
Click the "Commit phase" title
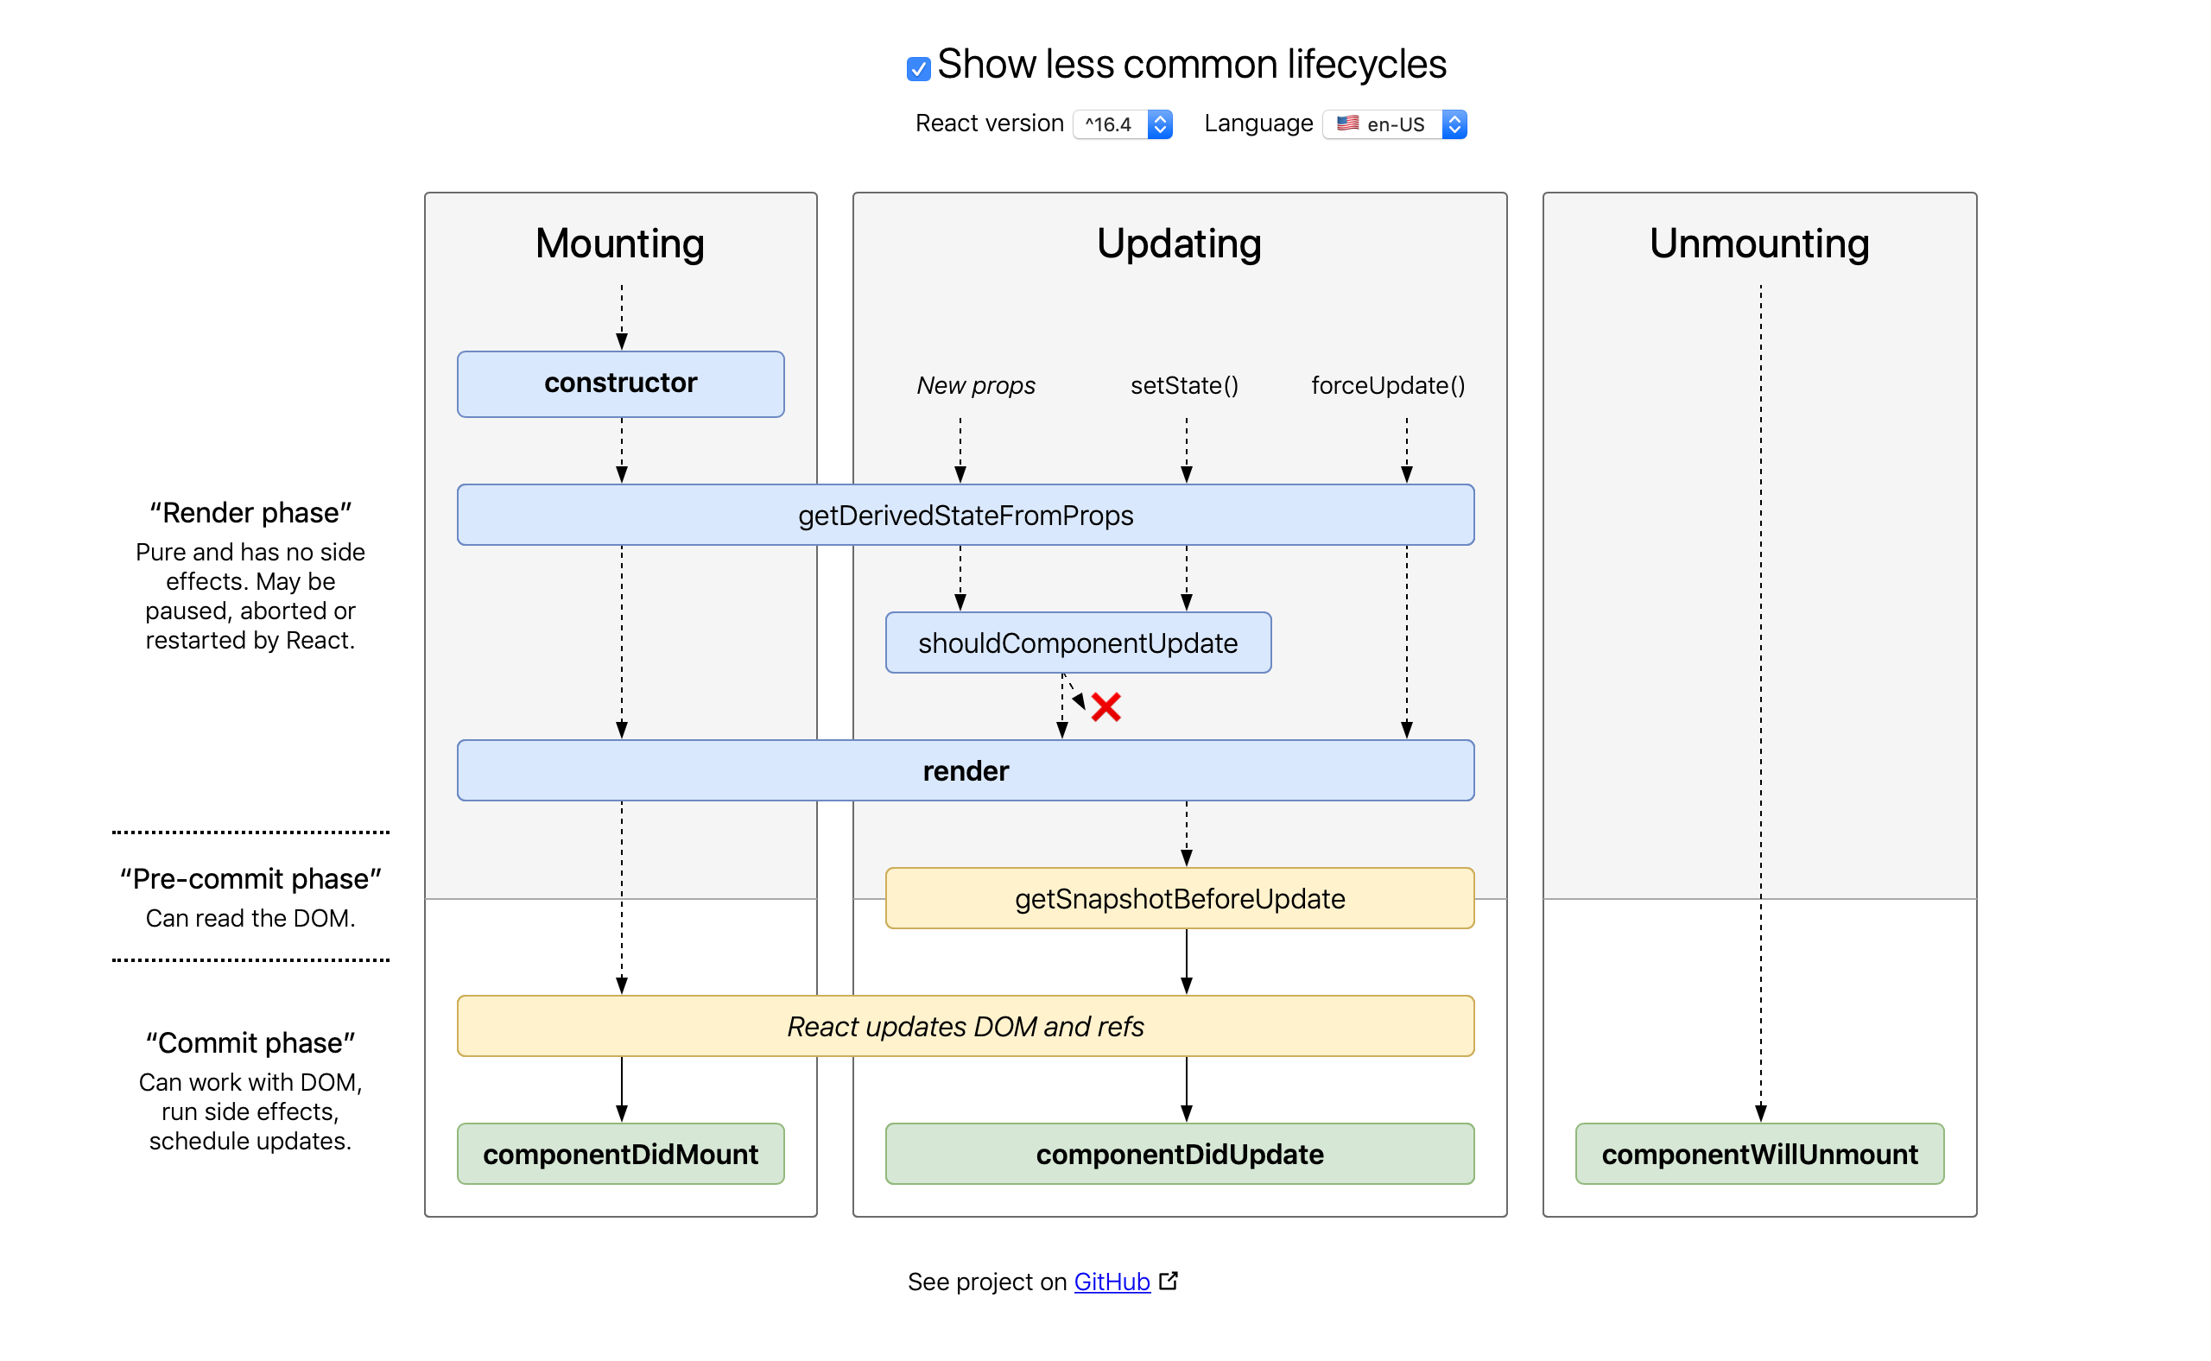pyautogui.click(x=250, y=1042)
